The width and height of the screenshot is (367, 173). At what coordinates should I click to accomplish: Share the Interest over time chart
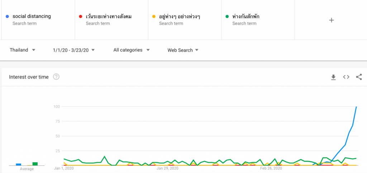tap(359, 77)
